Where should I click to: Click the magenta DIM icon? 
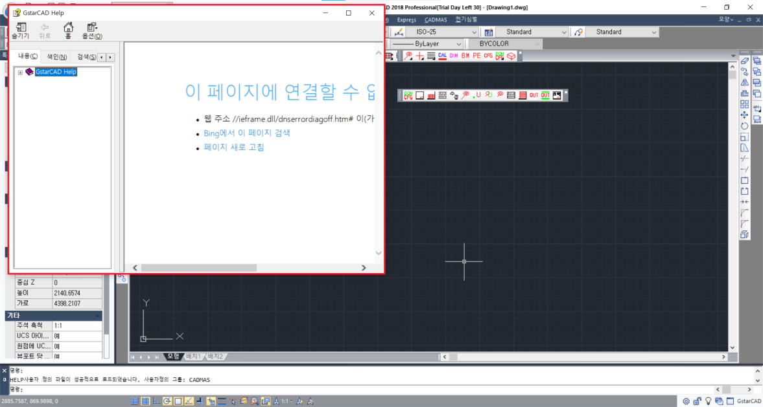[x=454, y=56]
